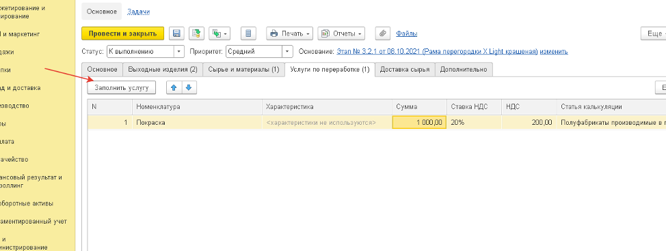Open the Файлы link
This screenshot has height=251, width=666.
406,33
